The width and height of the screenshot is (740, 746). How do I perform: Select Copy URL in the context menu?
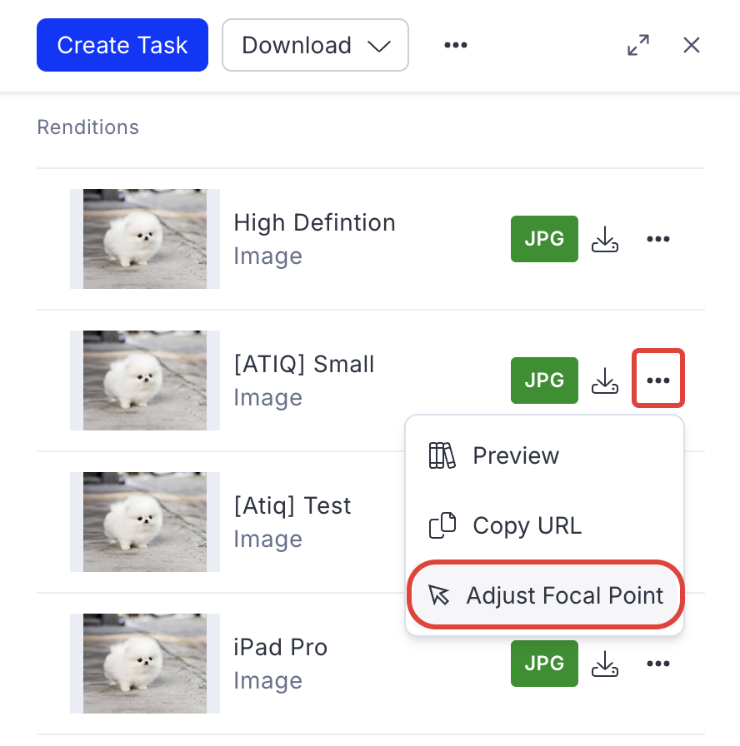[x=527, y=525]
